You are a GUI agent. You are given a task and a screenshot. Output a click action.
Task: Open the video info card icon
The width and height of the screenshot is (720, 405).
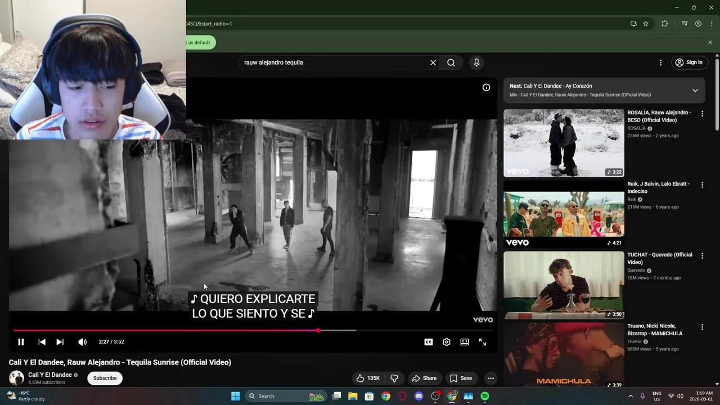(486, 87)
